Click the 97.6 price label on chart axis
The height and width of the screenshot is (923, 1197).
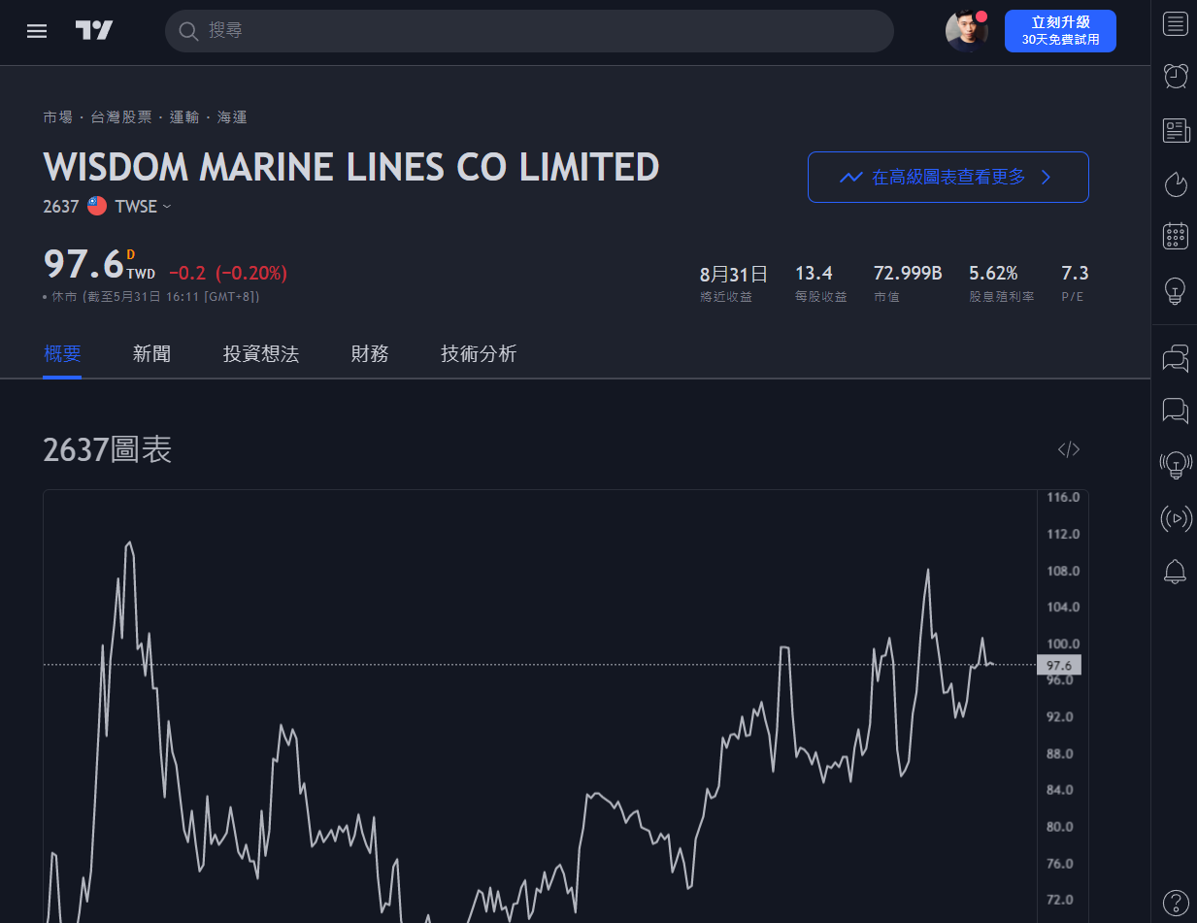(1059, 665)
